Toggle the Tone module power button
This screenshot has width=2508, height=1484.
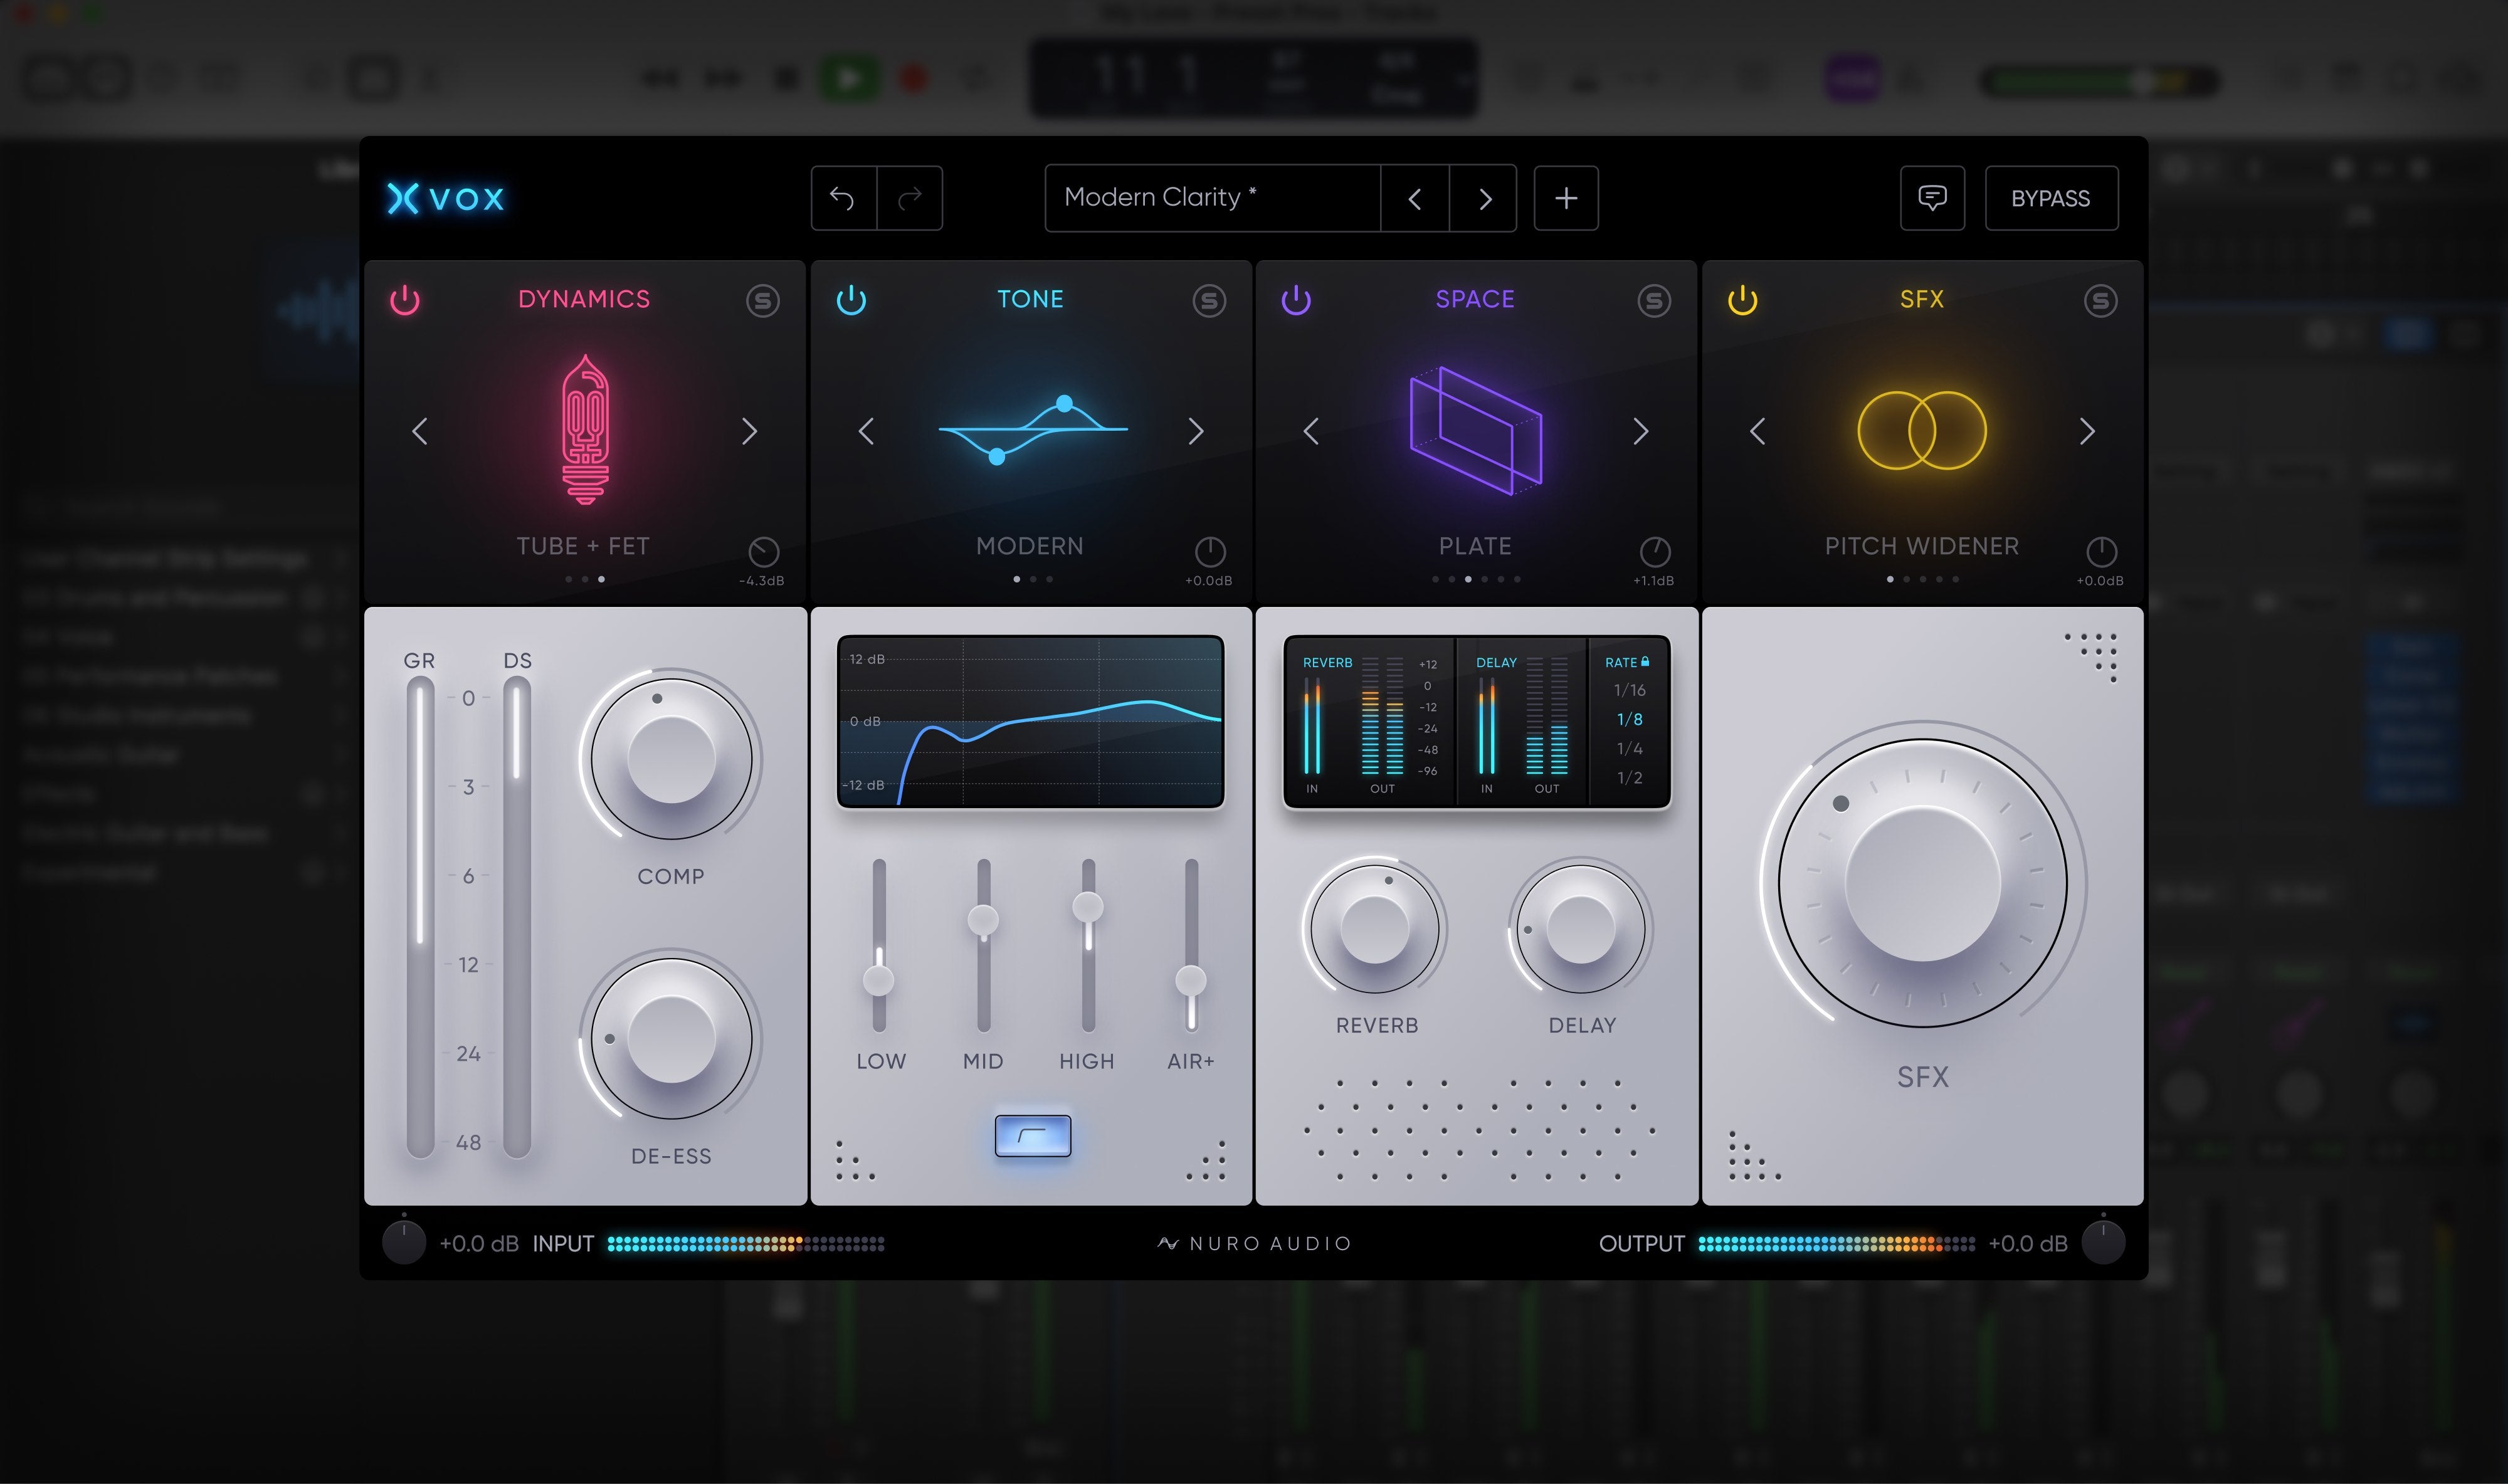click(851, 300)
